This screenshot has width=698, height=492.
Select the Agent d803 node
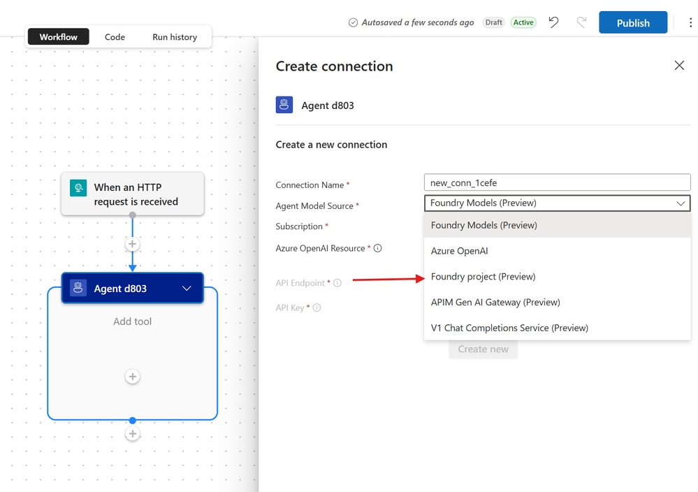[132, 288]
